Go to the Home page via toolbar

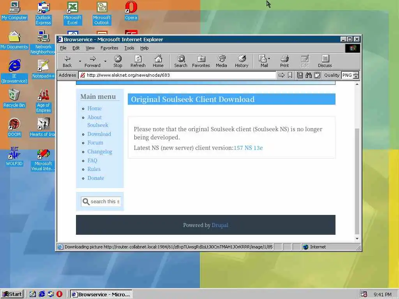click(158, 62)
